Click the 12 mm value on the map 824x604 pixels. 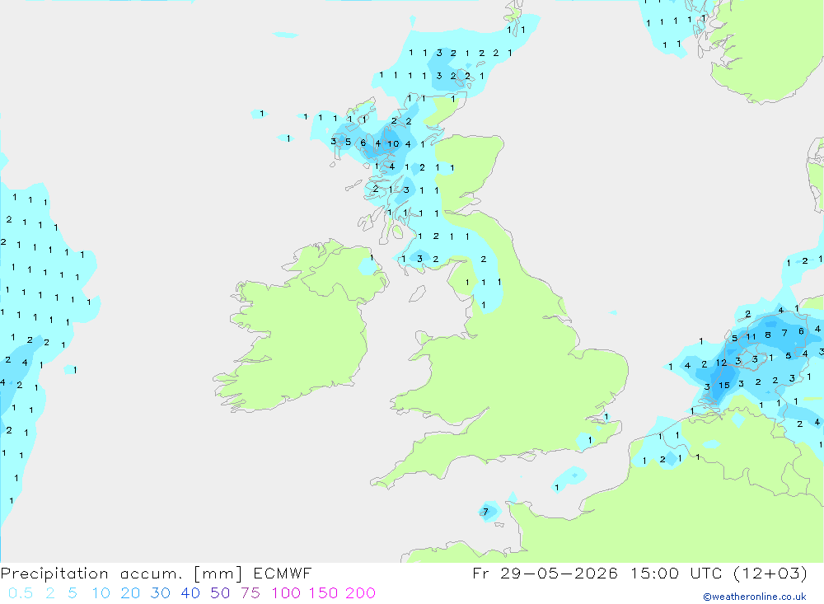tap(721, 363)
